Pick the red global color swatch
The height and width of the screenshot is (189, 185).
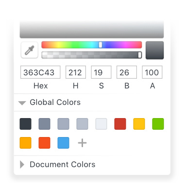(x=120, y=124)
